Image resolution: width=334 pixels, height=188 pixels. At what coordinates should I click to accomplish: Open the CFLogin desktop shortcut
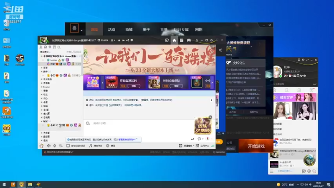[x=20, y=60]
